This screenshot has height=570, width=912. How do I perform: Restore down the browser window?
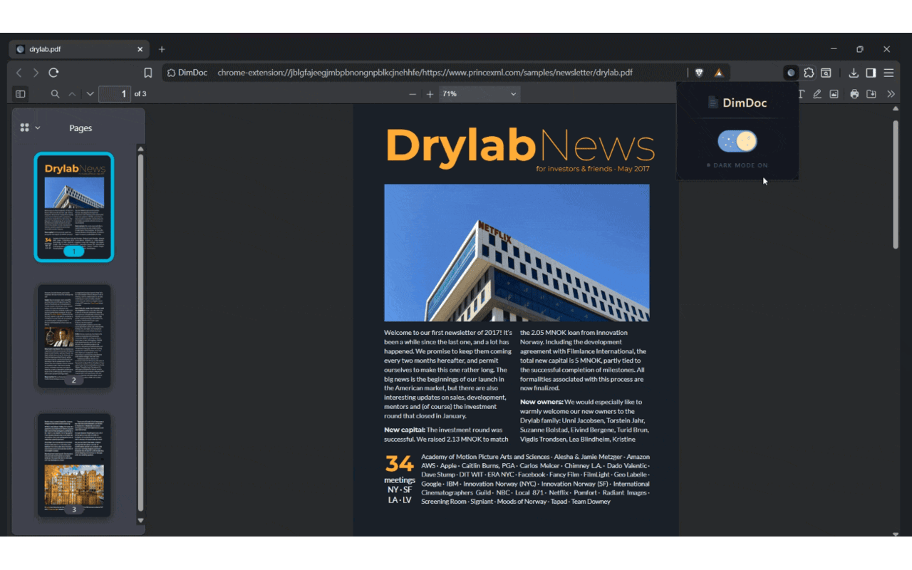tap(860, 49)
